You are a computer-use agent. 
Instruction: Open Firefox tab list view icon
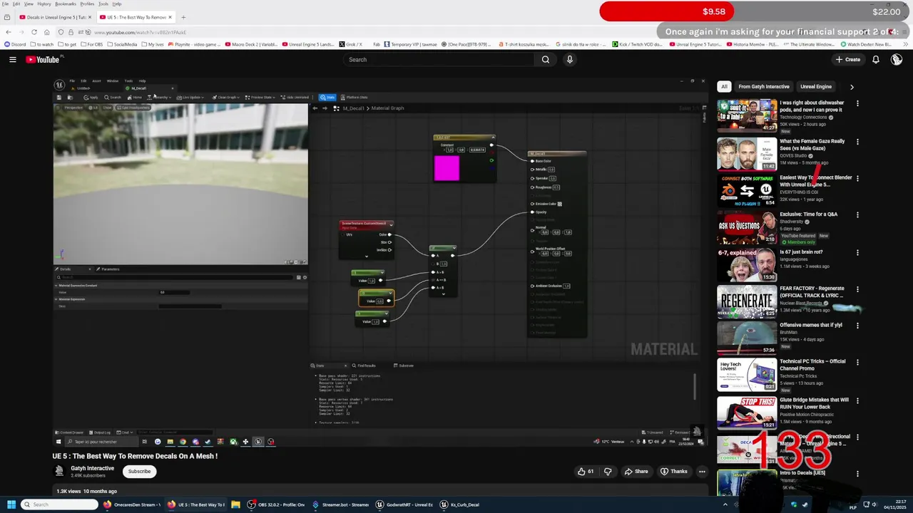[8, 17]
